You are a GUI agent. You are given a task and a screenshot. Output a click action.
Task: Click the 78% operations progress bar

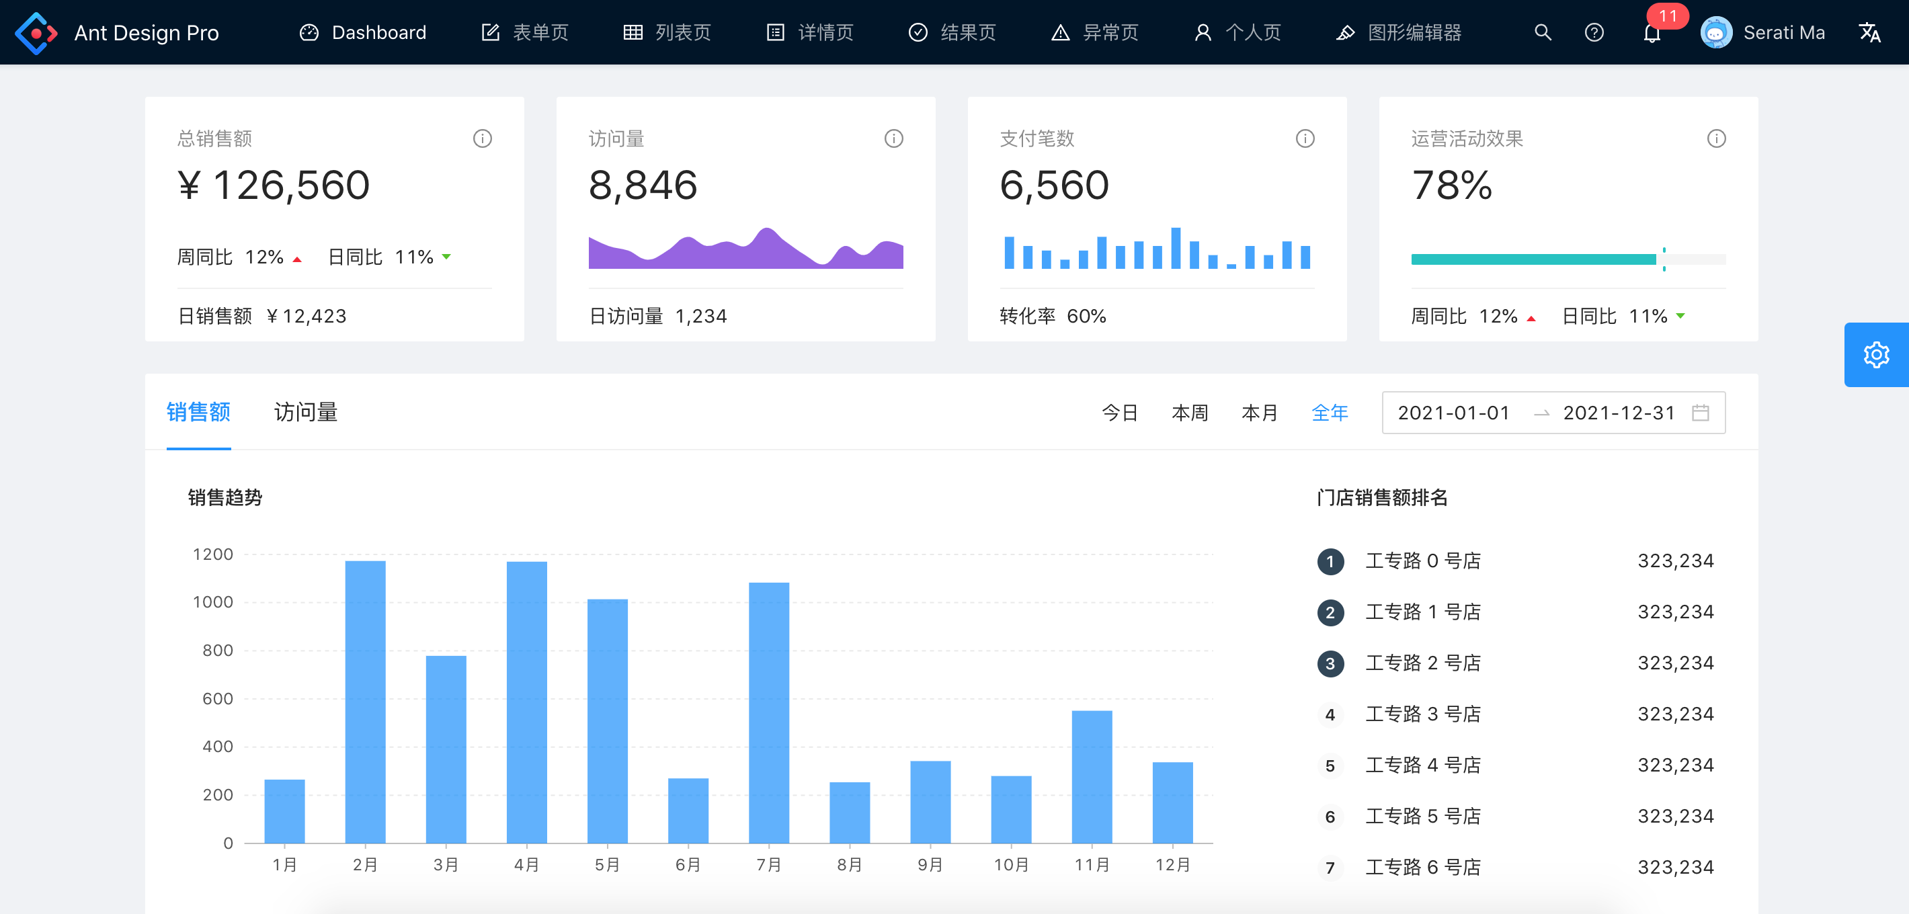pyautogui.click(x=1568, y=259)
